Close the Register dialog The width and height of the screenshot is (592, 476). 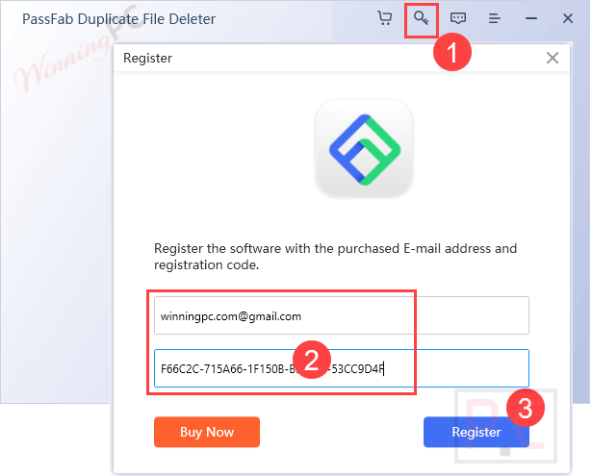[x=552, y=58]
